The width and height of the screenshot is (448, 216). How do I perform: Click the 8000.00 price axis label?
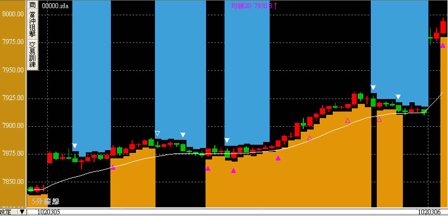pos(13,14)
